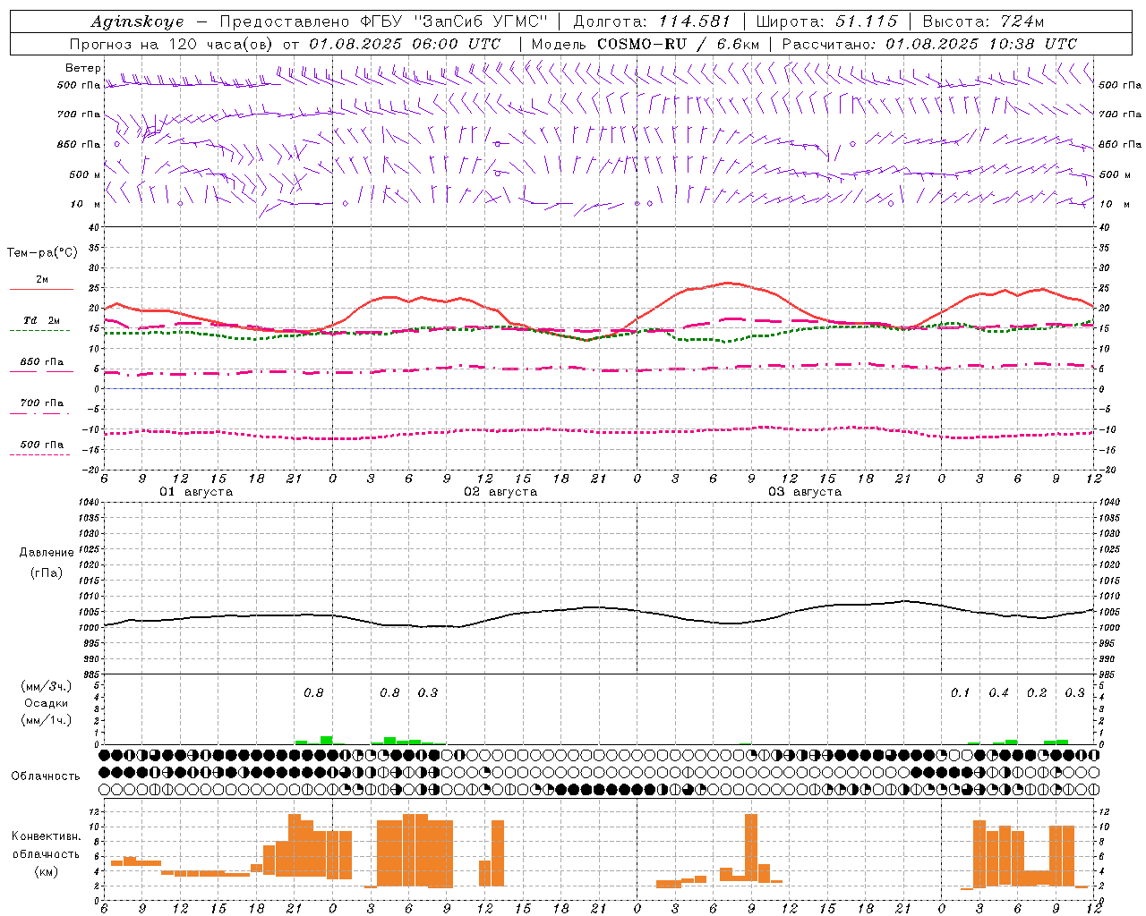
Task: Click the '01 августа' date label
Action: tap(196, 492)
